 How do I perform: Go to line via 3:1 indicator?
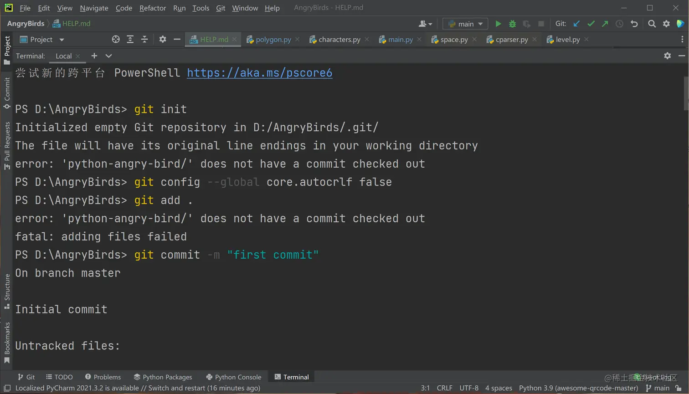coord(425,389)
